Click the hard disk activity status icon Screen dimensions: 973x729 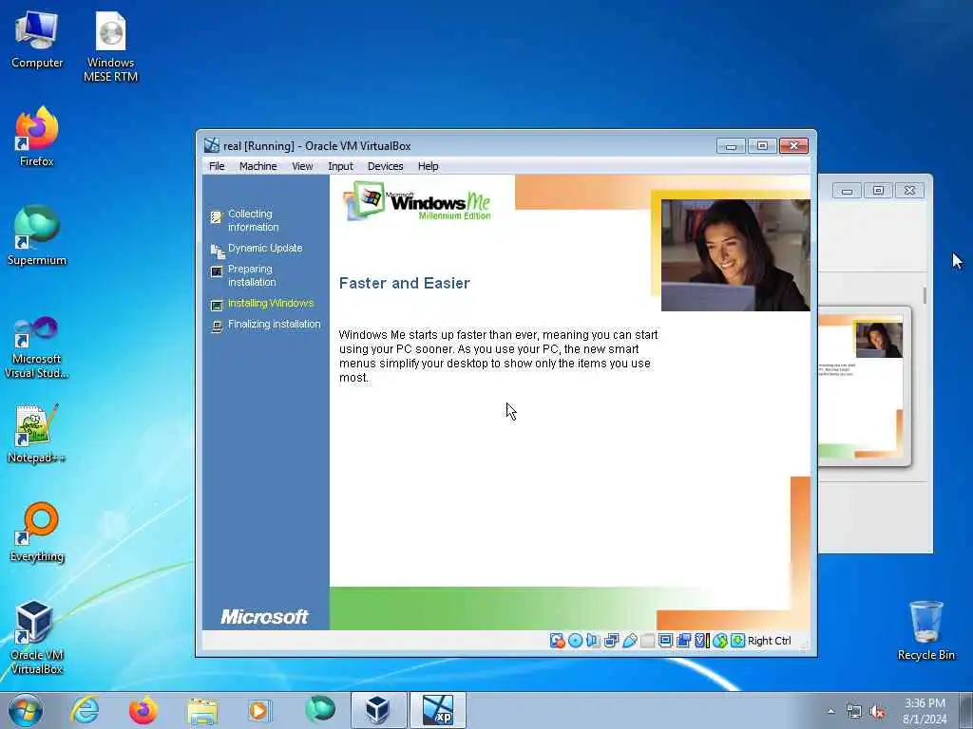[x=557, y=641]
